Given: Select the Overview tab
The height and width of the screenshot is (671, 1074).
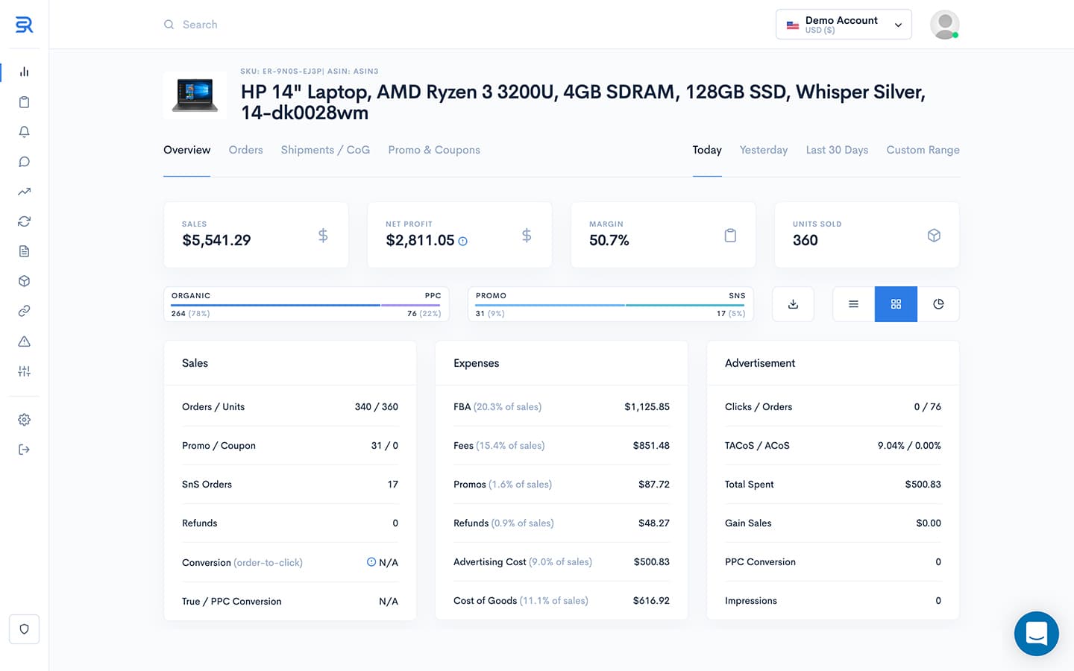Looking at the screenshot, I should click(x=186, y=150).
